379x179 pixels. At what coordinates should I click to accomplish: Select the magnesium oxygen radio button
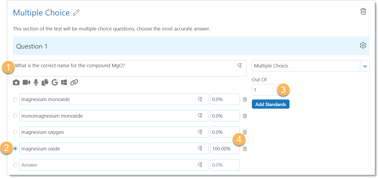[x=15, y=132]
